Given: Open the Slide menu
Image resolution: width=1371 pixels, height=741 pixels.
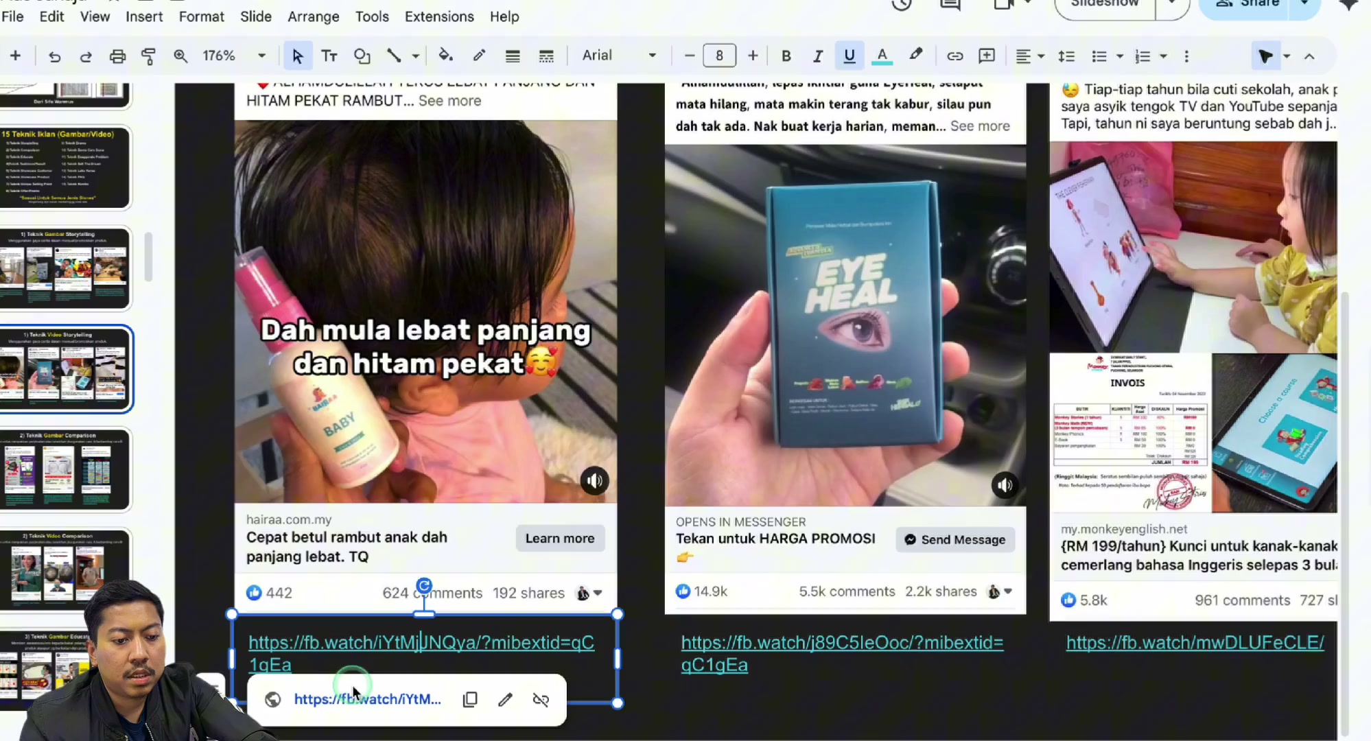Looking at the screenshot, I should (256, 16).
